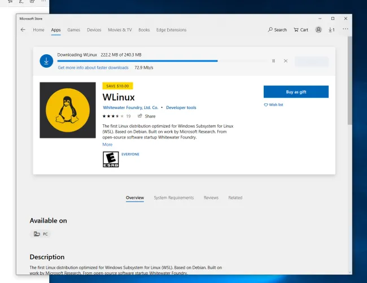Pause the WLinux download
367x283 pixels.
pos(273,61)
